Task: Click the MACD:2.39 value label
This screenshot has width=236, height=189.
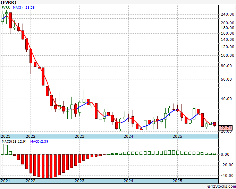Action: (x=39, y=142)
